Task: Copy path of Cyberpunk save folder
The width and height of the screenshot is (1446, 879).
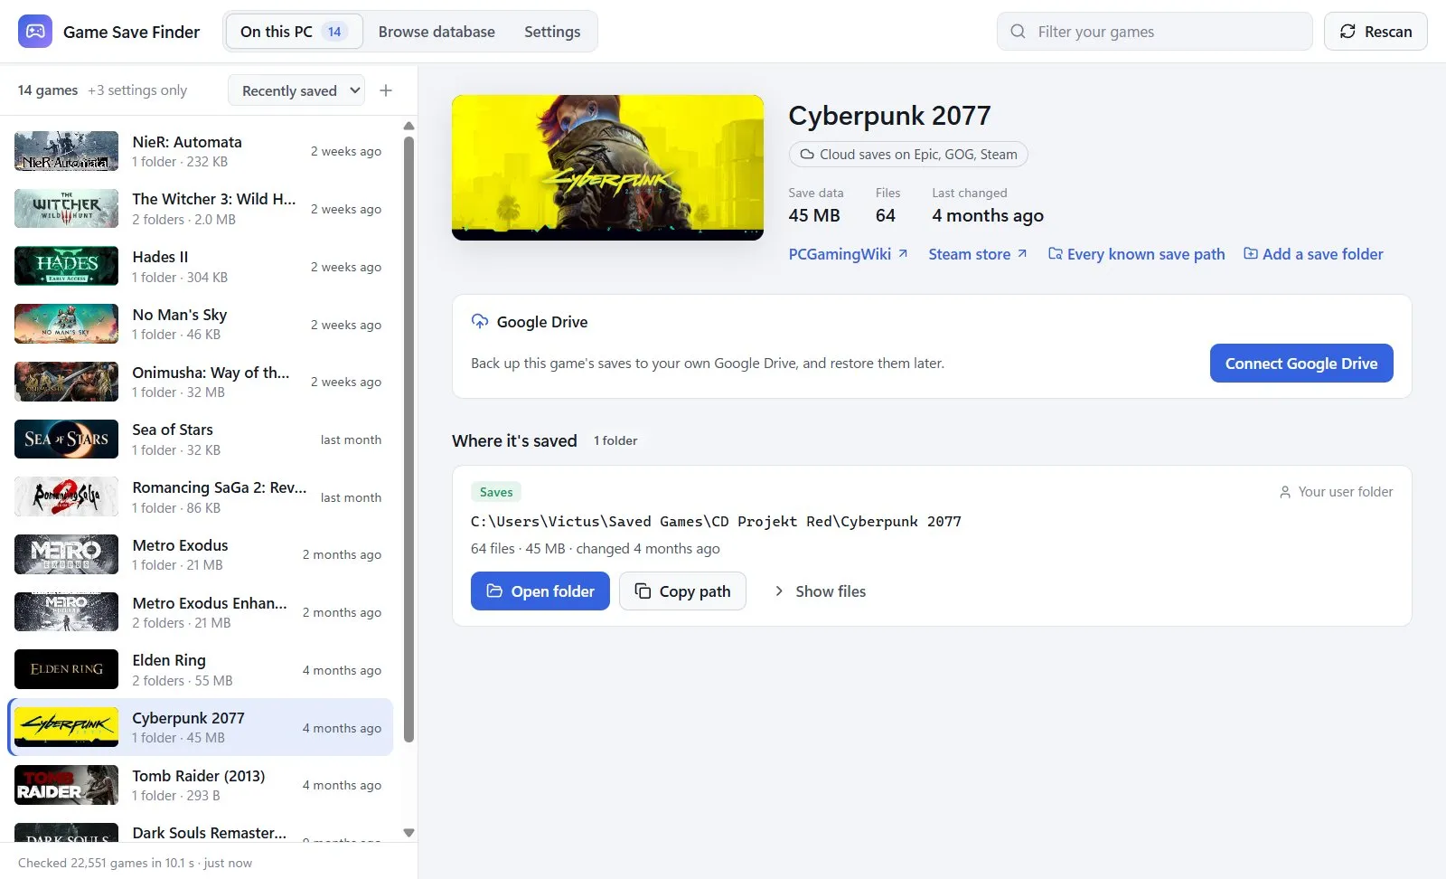Action: point(682,591)
